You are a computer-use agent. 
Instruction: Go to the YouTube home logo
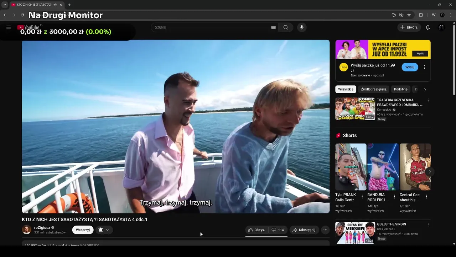pyautogui.click(x=28, y=27)
